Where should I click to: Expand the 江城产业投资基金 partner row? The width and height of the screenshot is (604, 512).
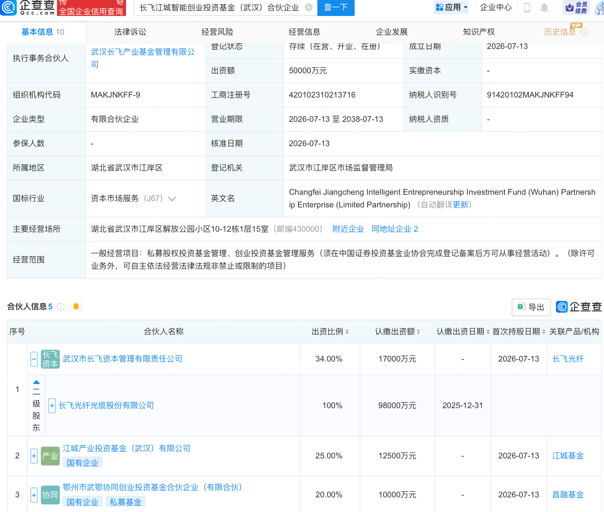coord(34,456)
